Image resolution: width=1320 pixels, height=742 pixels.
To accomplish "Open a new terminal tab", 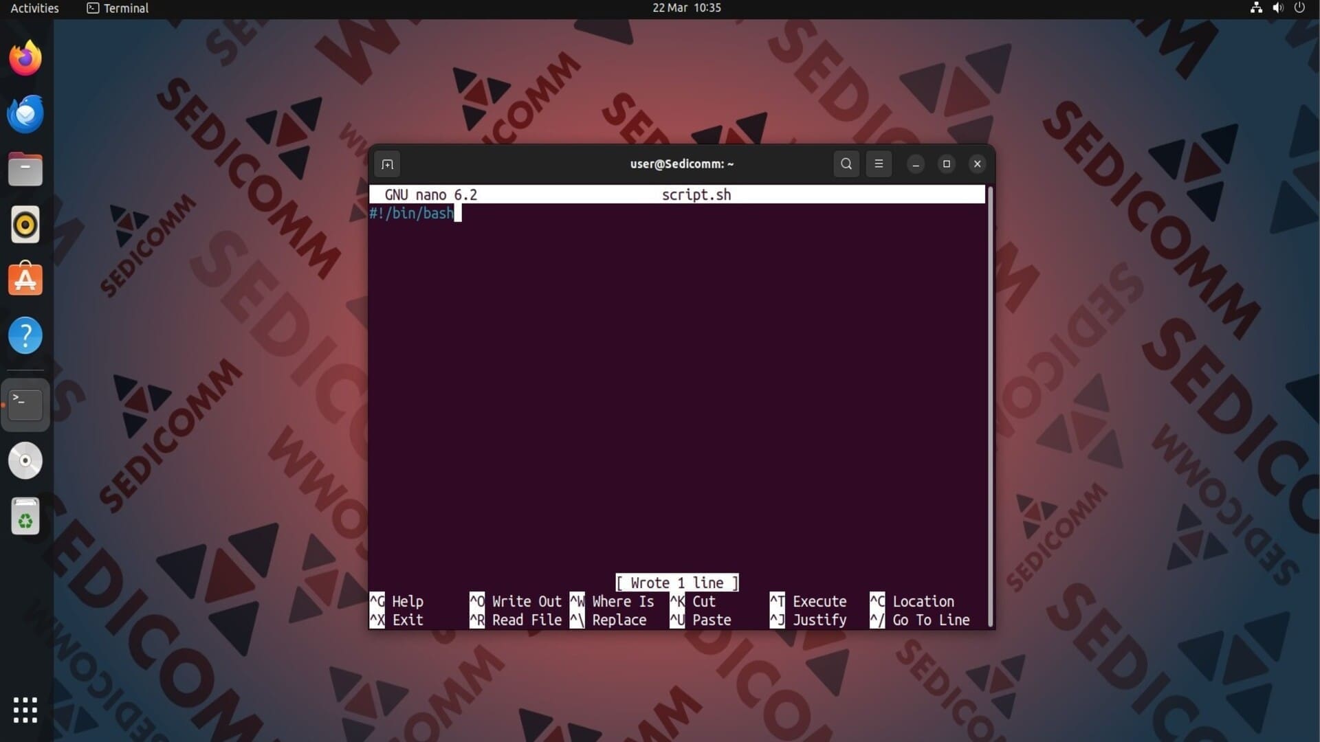I will click(x=387, y=164).
